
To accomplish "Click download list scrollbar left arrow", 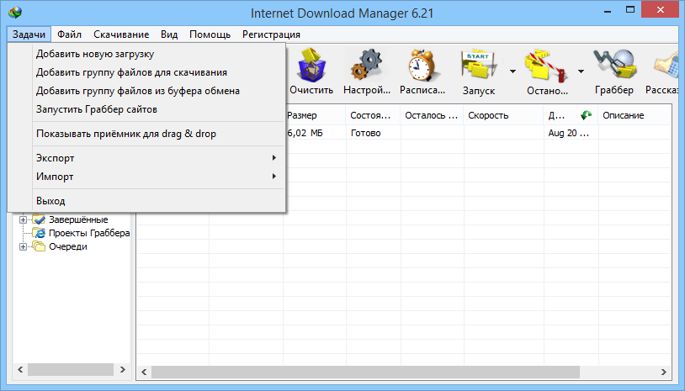I will (x=144, y=372).
